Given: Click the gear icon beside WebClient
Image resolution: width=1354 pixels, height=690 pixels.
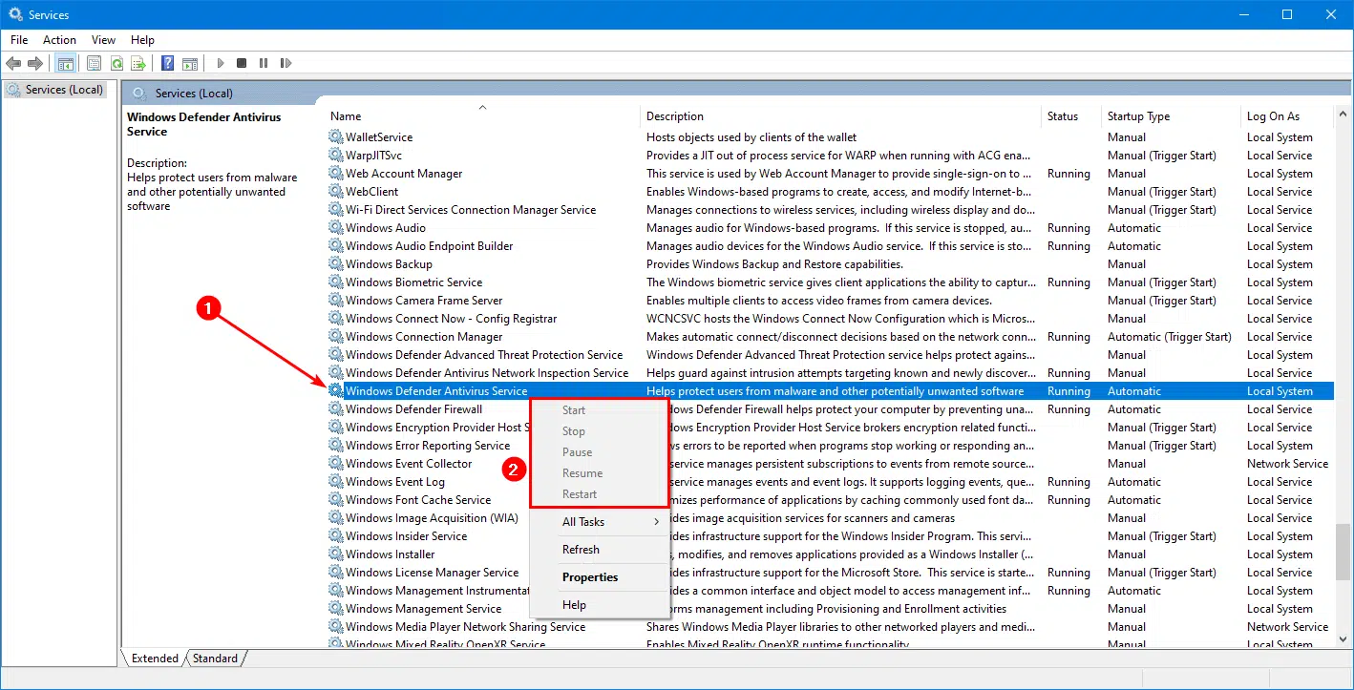Looking at the screenshot, I should (x=336, y=192).
